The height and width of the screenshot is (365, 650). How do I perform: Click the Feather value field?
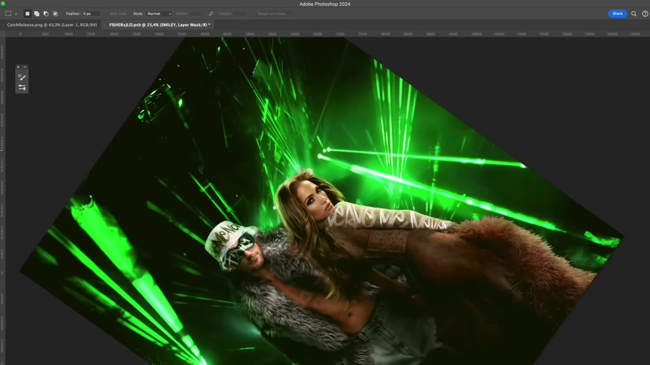(90, 14)
